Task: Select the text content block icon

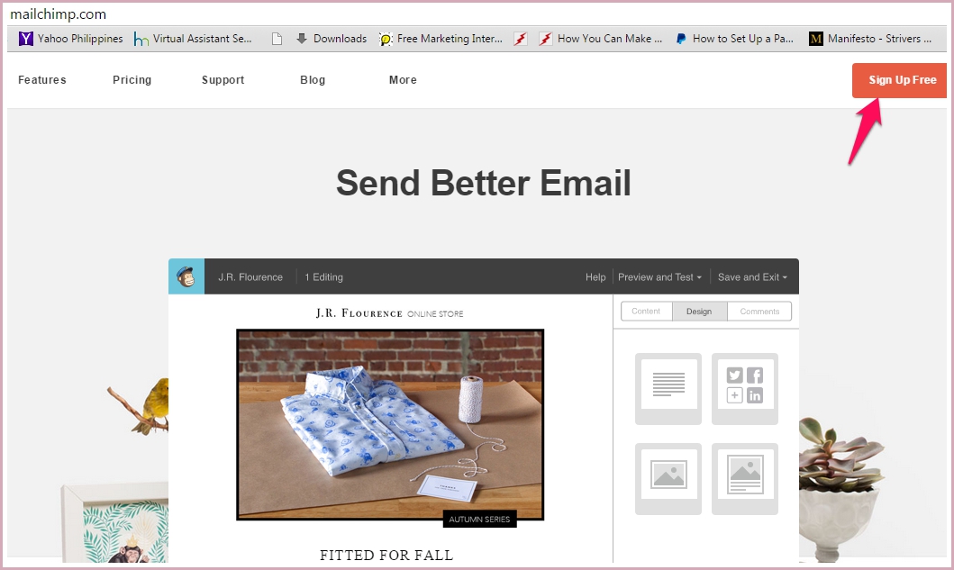Action: click(668, 389)
